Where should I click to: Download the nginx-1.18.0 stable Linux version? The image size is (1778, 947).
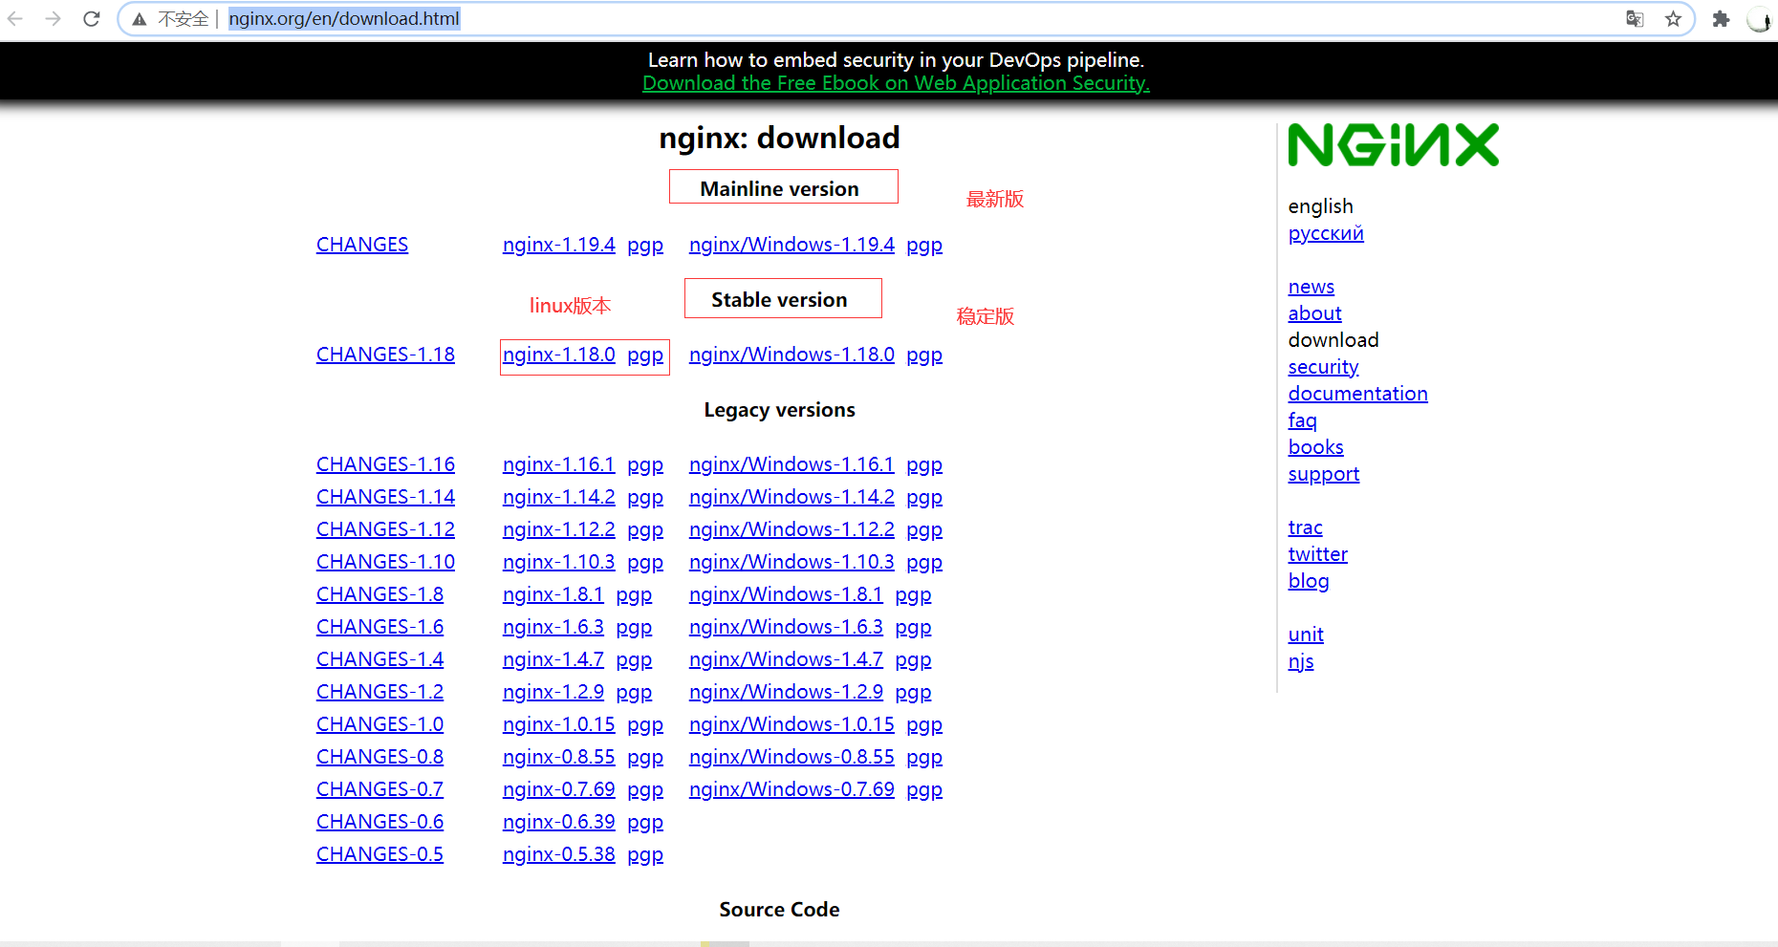[x=558, y=355]
